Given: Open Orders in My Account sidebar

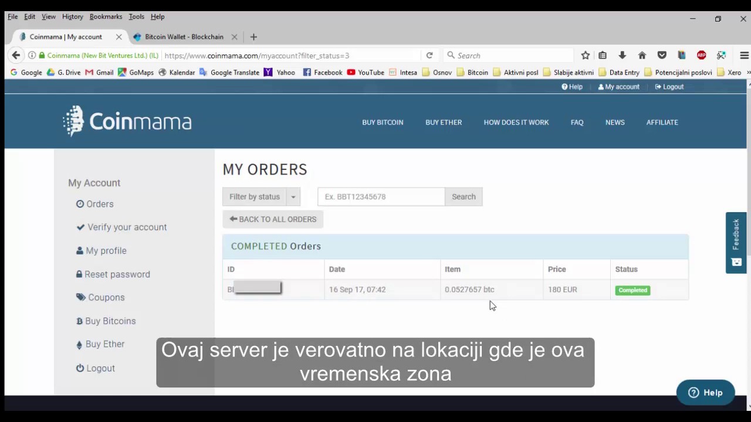Looking at the screenshot, I should point(95,204).
